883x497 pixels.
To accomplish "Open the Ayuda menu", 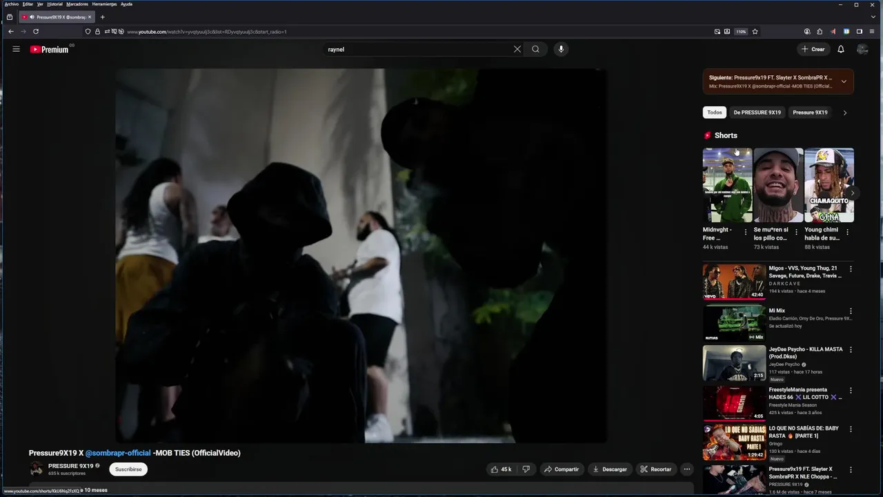I will pyautogui.click(x=126, y=4).
